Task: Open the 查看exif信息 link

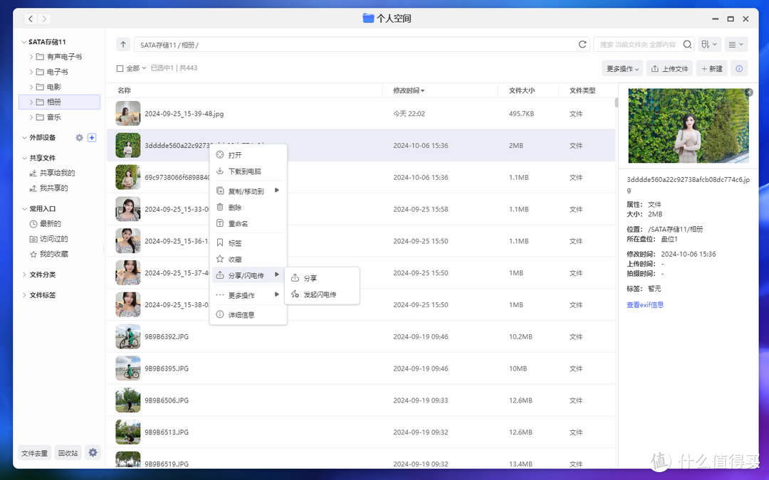Action: click(x=644, y=304)
